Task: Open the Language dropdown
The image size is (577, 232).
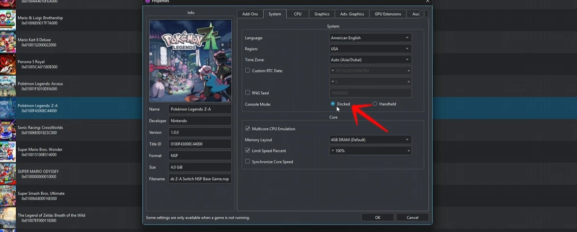Action: 370,38
